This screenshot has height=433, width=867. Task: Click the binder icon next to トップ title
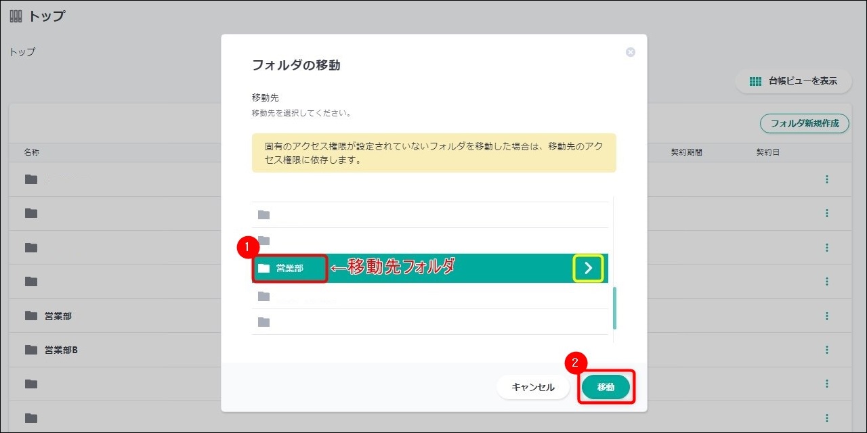pos(16,16)
